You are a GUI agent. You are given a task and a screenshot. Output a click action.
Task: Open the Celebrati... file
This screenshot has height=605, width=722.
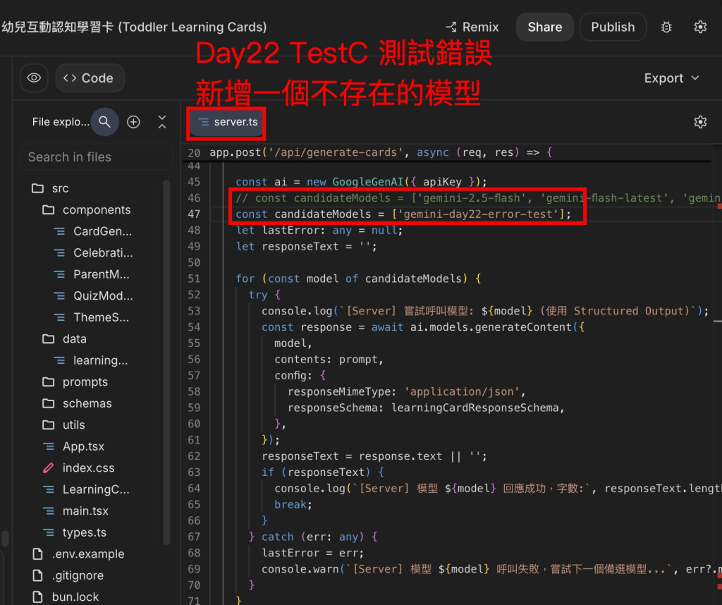click(x=94, y=252)
